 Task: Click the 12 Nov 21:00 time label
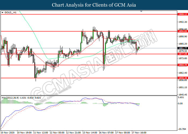point(74,133)
